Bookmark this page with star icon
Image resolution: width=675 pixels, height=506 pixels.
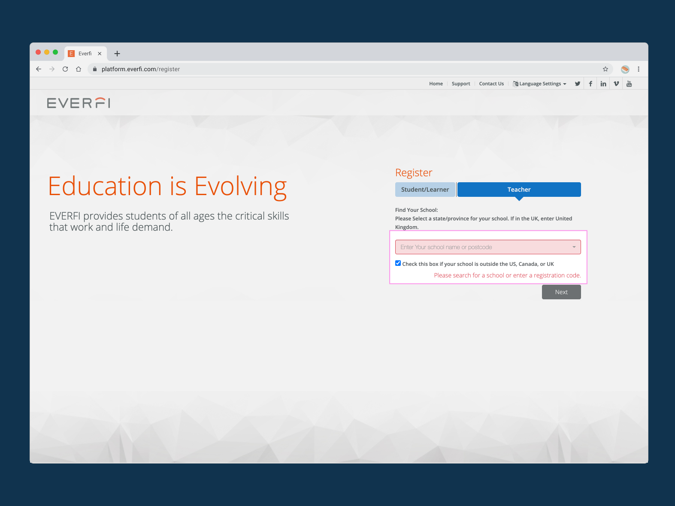(x=605, y=69)
